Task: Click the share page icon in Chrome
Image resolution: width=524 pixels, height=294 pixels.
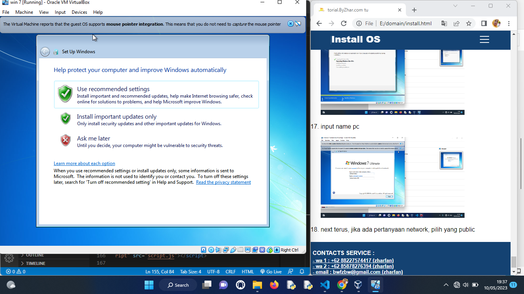Action: click(456, 23)
